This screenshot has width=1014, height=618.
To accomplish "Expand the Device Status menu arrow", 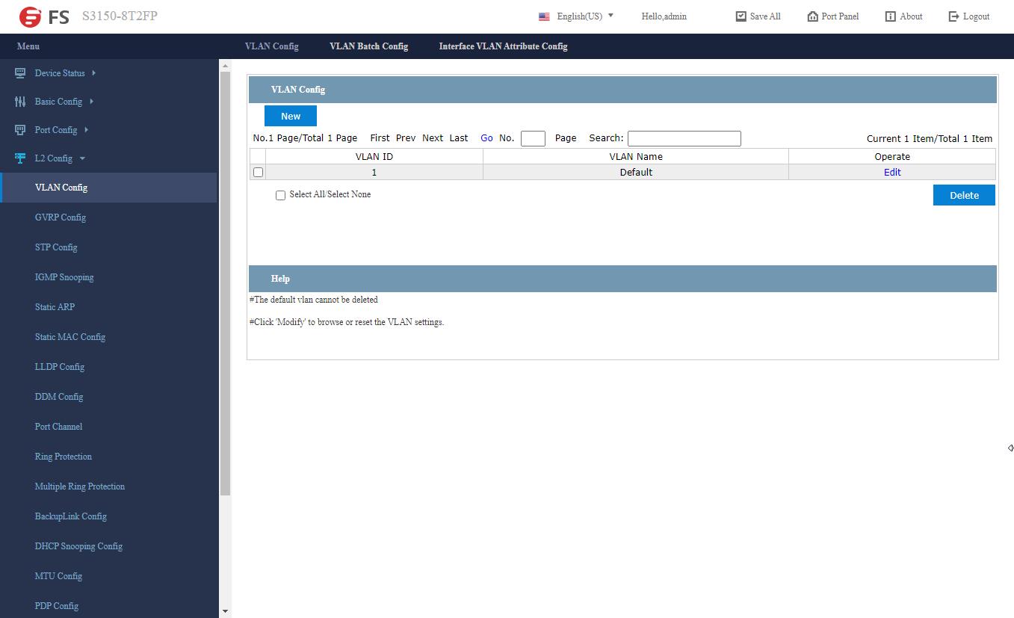I will click(x=93, y=73).
